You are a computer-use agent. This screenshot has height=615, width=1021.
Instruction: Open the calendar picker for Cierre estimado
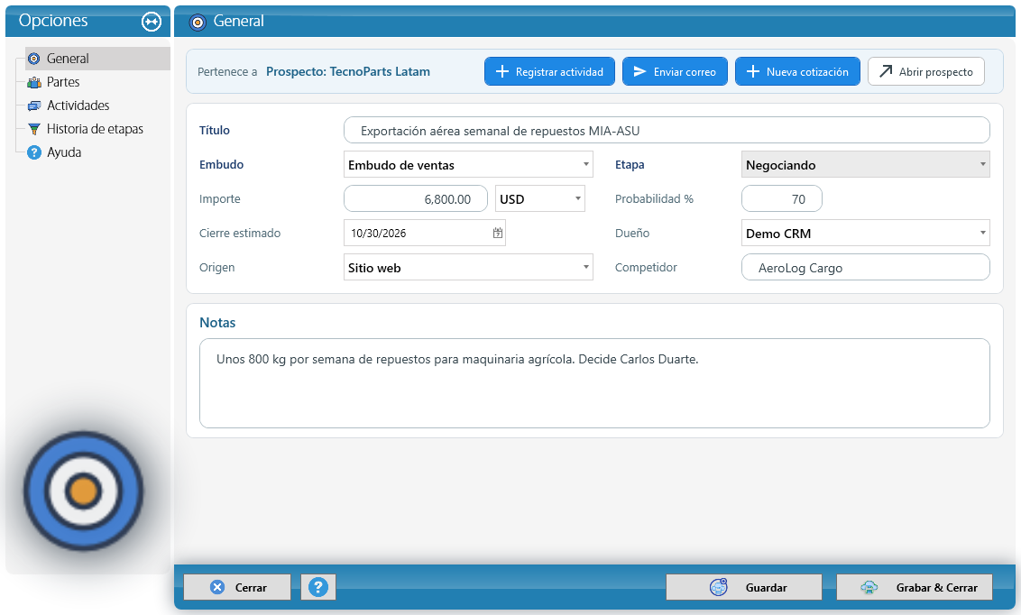click(x=498, y=233)
